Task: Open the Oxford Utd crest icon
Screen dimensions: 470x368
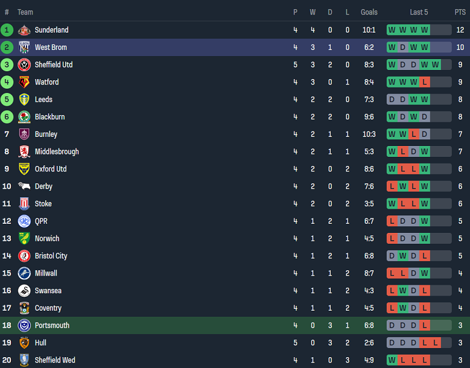Action: tap(24, 169)
